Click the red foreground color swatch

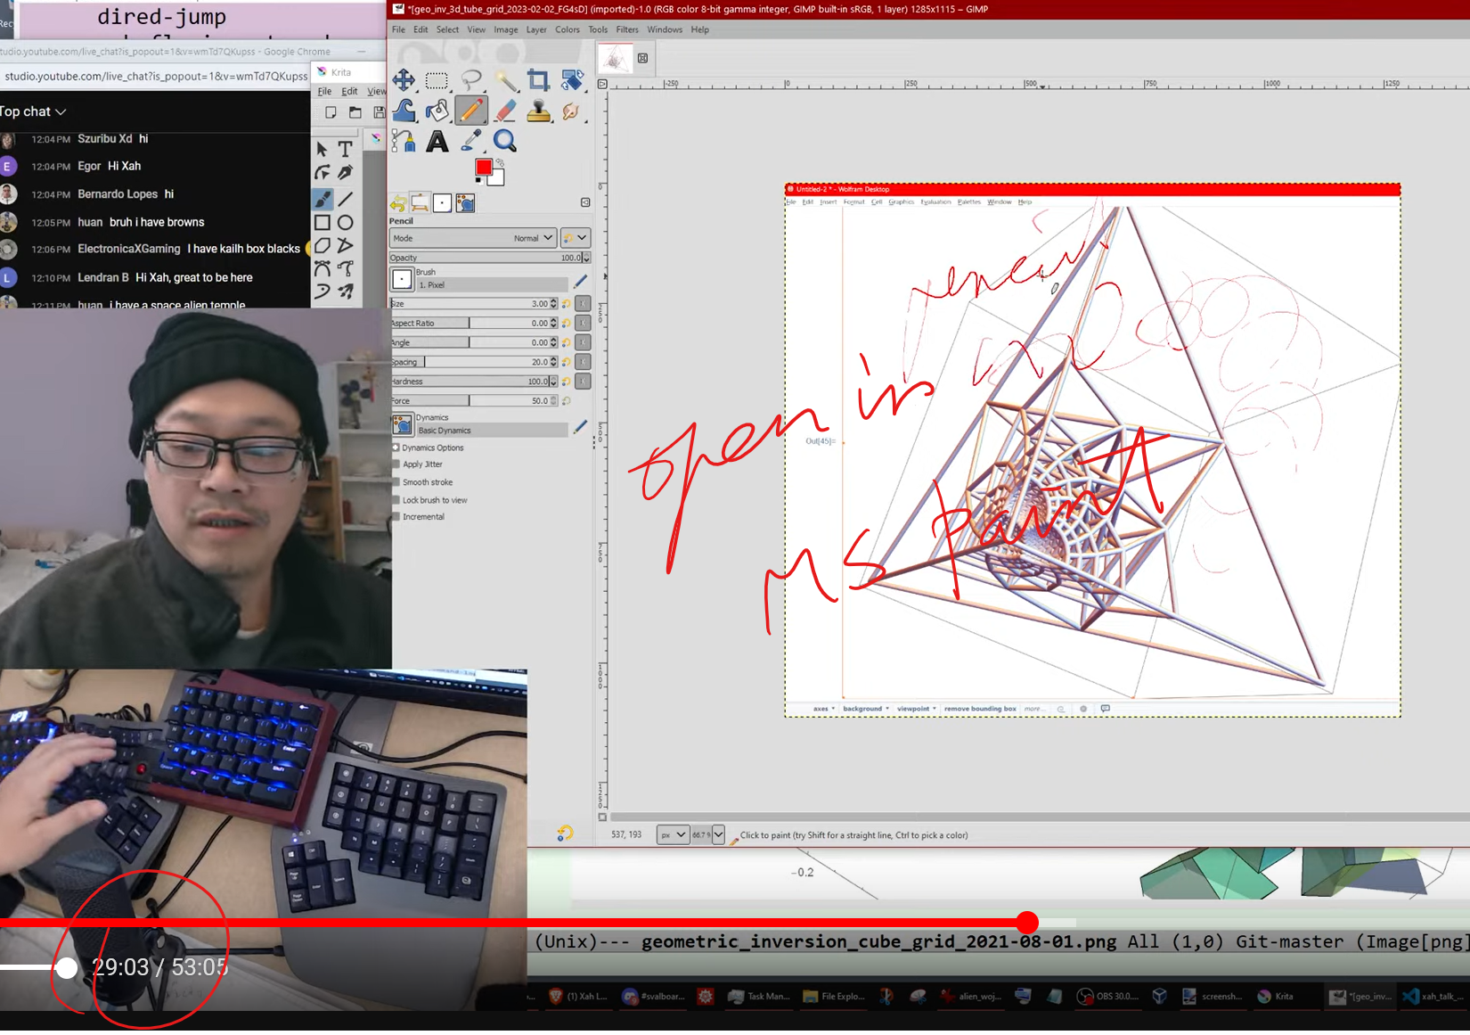tap(483, 167)
